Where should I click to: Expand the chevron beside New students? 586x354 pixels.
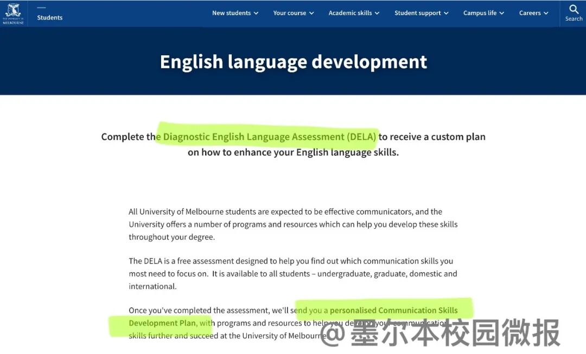click(256, 14)
